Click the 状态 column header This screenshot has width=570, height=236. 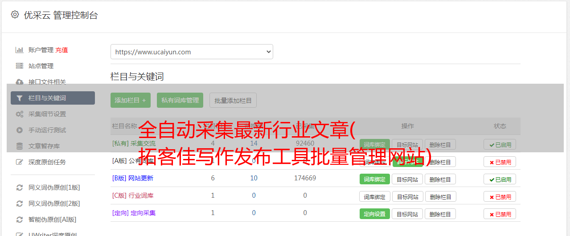(x=500, y=126)
